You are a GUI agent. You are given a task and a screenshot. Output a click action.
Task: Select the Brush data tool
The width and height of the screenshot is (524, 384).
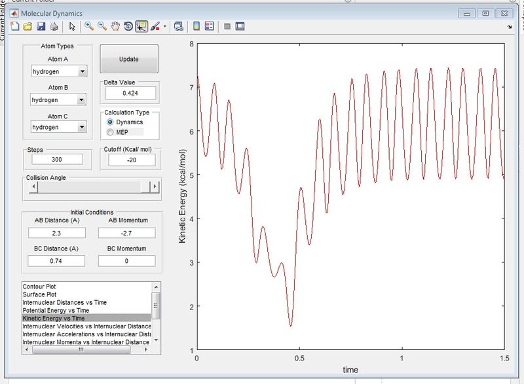click(x=155, y=26)
